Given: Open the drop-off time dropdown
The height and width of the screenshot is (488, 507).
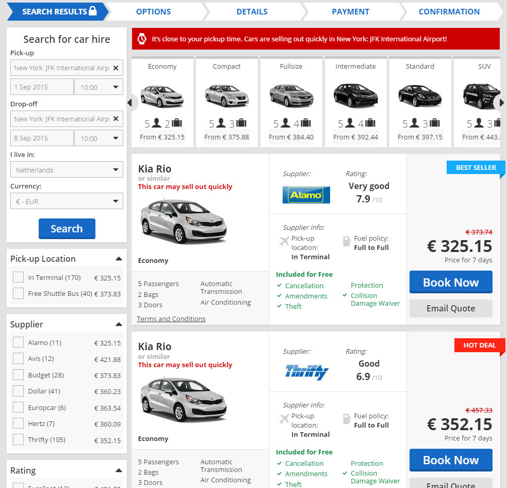Looking at the screenshot, I should pos(99,138).
